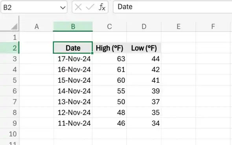
Task: Click the Name Box showing B2
Action: 34,7
